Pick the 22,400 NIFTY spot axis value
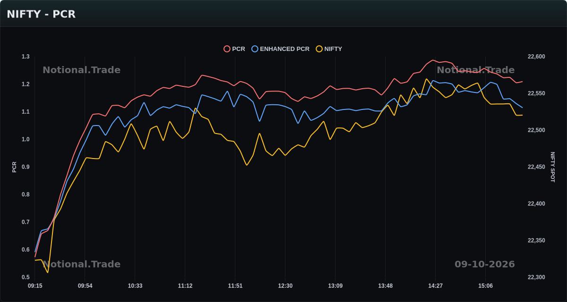This screenshot has width=567, height=302. [x=536, y=204]
